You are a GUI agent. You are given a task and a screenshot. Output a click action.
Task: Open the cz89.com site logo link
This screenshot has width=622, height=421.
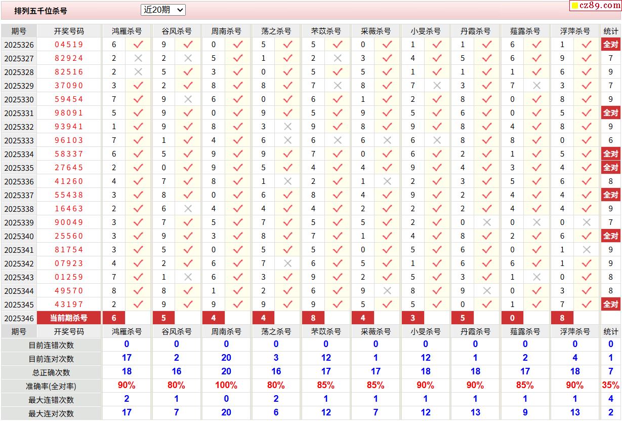coord(596,6)
